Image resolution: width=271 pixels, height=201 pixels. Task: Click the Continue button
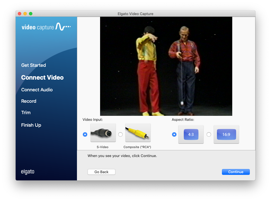pyautogui.click(x=236, y=172)
